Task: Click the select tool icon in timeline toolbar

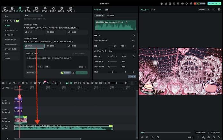Action: pos(10,83)
